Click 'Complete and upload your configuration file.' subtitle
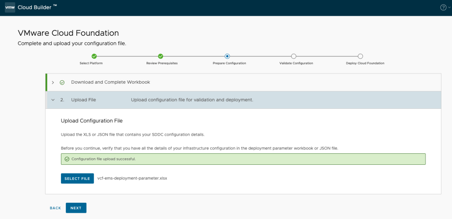 tap(72, 44)
